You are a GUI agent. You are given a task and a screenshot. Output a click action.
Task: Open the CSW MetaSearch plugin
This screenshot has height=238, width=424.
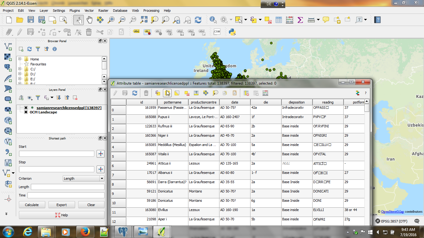(x=217, y=32)
